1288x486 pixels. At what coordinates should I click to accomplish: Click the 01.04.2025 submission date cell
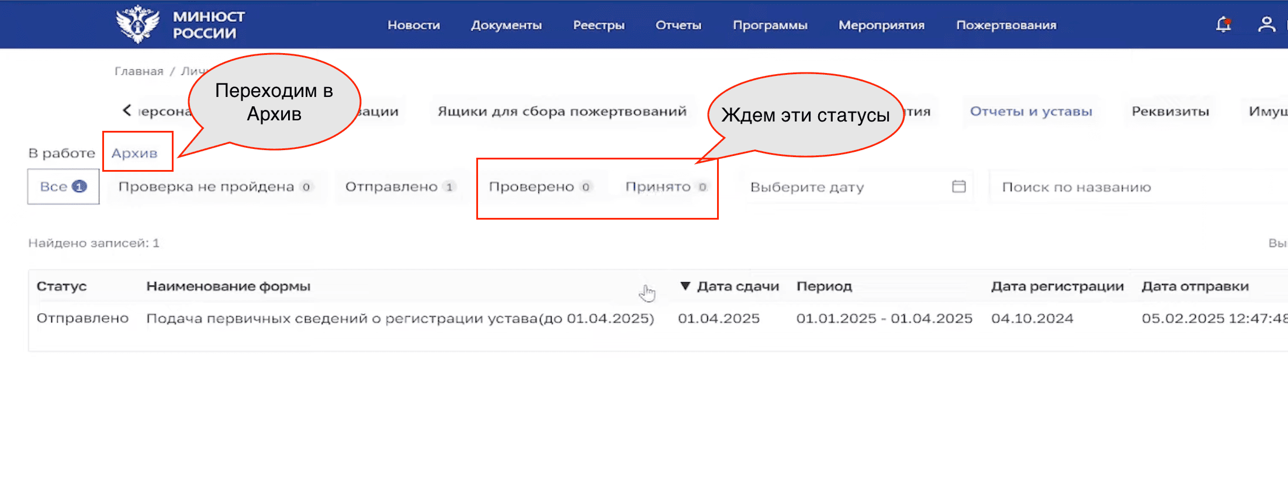[719, 318]
